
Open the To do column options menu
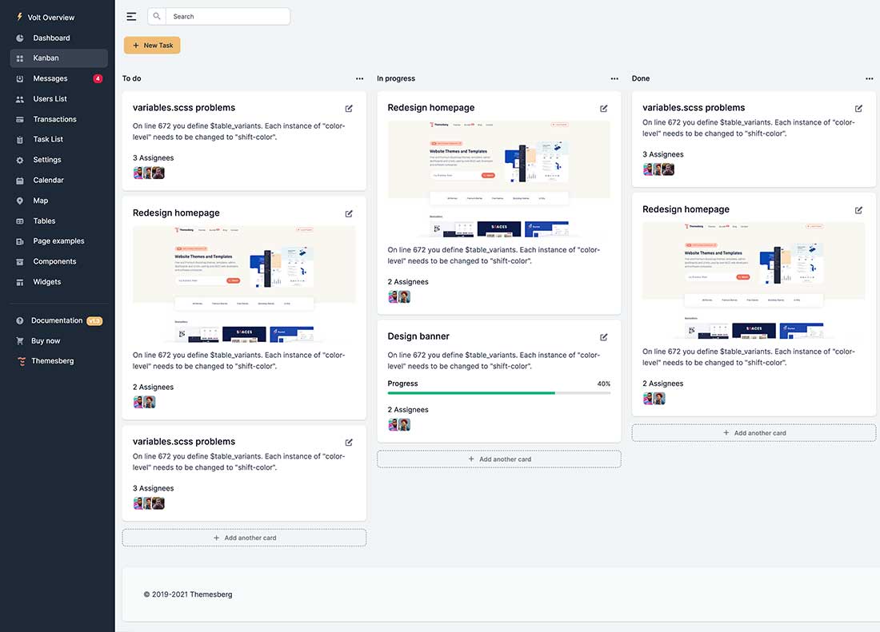pos(359,78)
